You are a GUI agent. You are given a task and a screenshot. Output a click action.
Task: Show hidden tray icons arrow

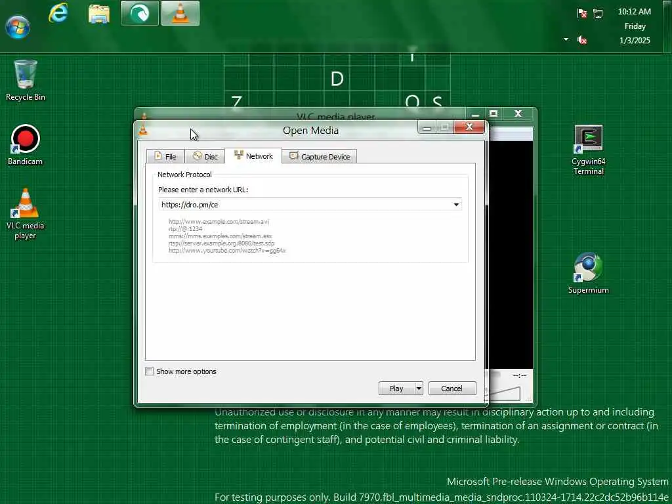click(x=566, y=39)
